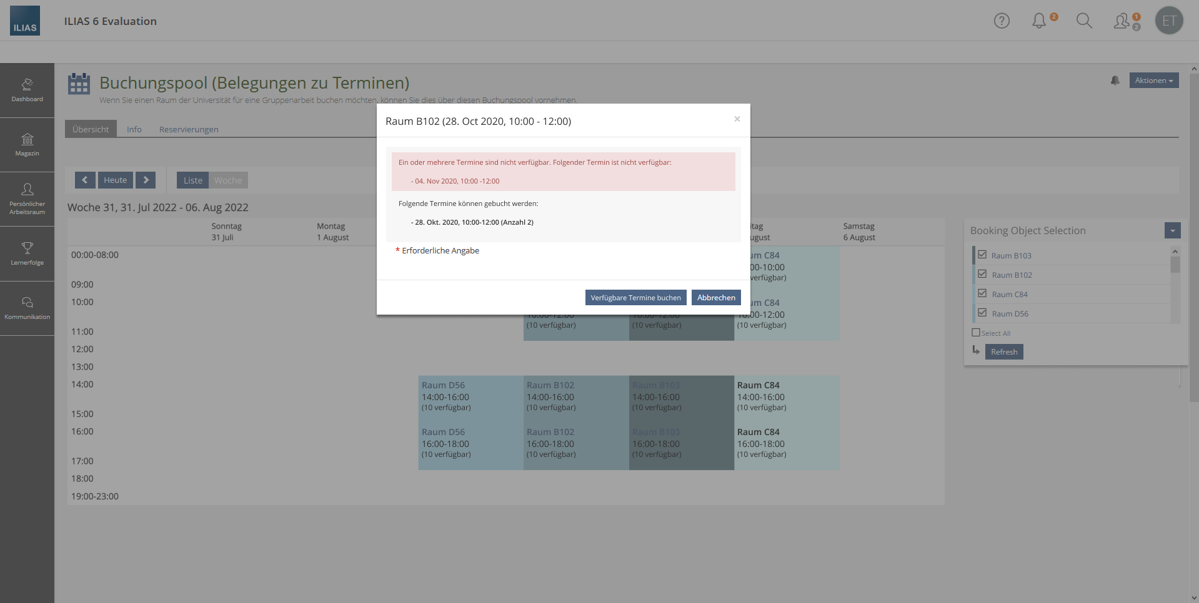
Task: Enable the Select All checkbox
Action: (x=976, y=333)
